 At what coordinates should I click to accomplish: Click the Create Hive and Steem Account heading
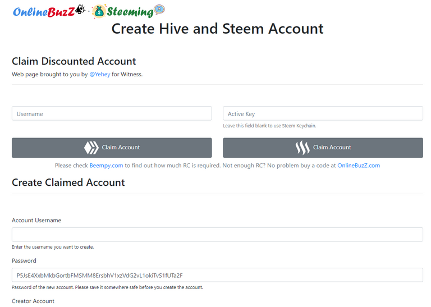point(217,29)
